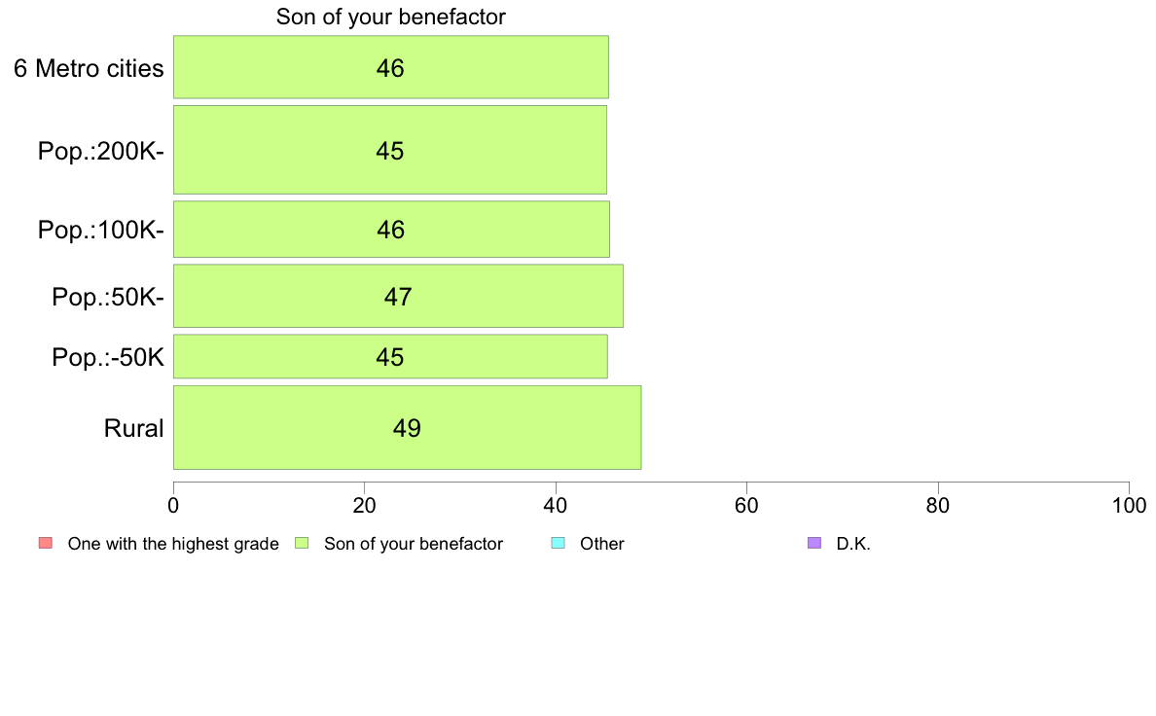The width and height of the screenshot is (1156, 716).
Task: Click the cyan 'Other' legend swatch
Action: 559,544
